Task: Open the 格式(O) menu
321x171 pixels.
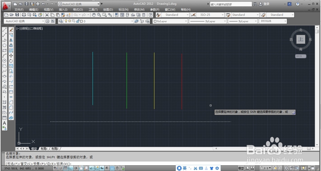Action: (78, 10)
